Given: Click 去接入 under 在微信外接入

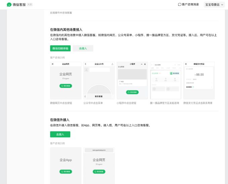Looking at the screenshot, I should pyautogui.click(x=60, y=134).
